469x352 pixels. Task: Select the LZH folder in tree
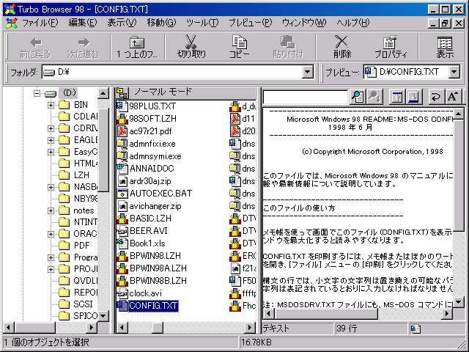81,175
